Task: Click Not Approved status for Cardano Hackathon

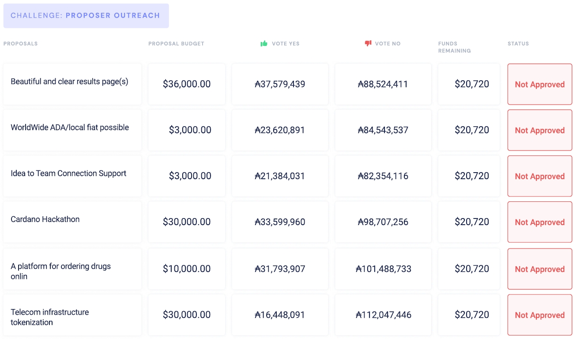Action: 539,222
